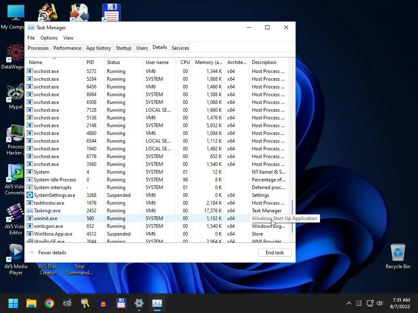The height and width of the screenshot is (313, 418).
Task: Click the volume speaker tray icon
Action: pyautogui.click(x=380, y=303)
